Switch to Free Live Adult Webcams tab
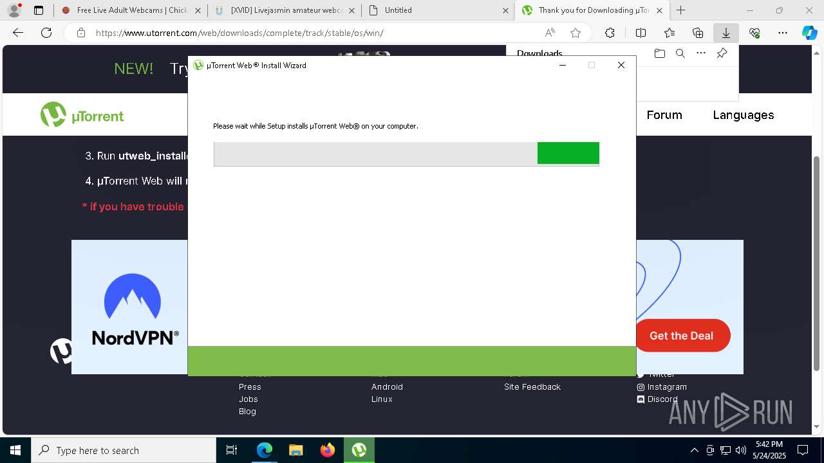 [x=131, y=10]
